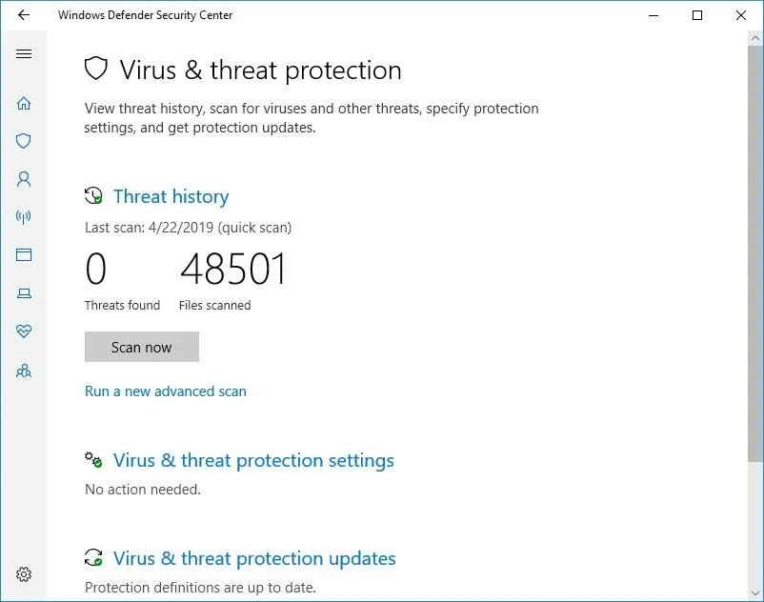Open App & browser control icon
764x602 pixels.
[x=24, y=254]
